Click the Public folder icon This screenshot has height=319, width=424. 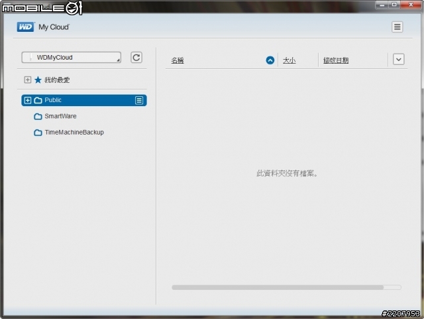[x=38, y=100]
